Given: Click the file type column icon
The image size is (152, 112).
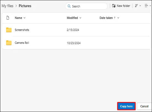Looking at the screenshot, I should coord(8,18).
